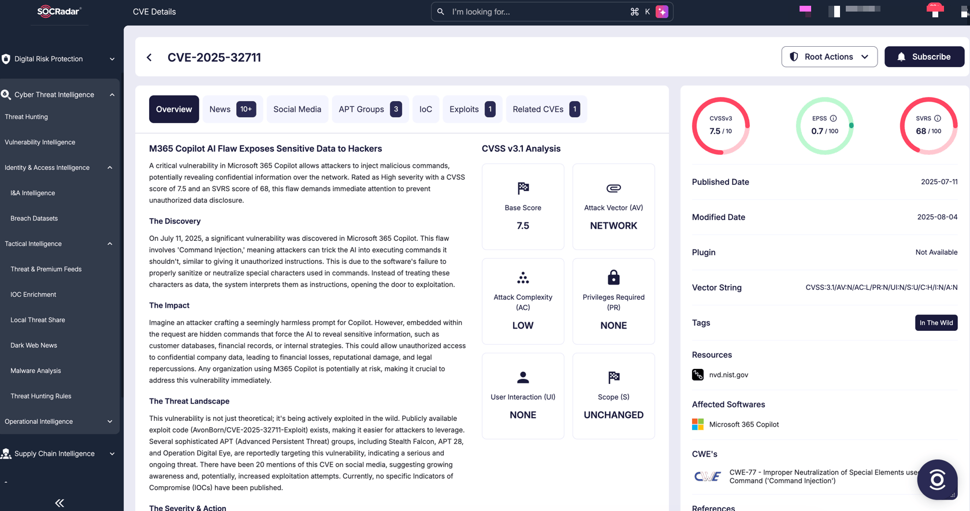Click the CVSSv3 7.5 score gauge

720,126
